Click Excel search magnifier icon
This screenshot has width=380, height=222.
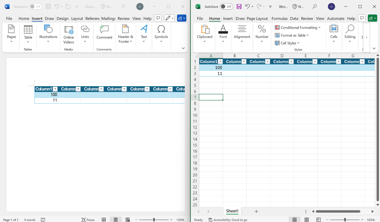point(315,7)
